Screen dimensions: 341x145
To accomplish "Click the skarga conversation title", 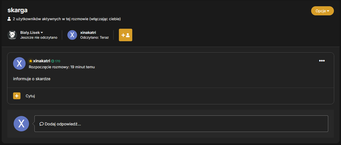I will click(x=17, y=10).
